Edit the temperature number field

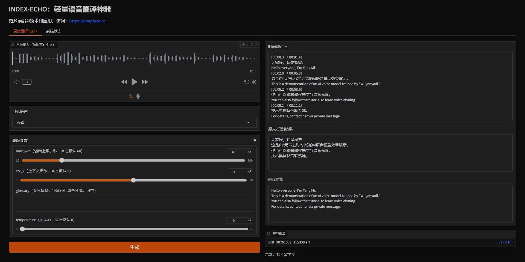[235, 220]
